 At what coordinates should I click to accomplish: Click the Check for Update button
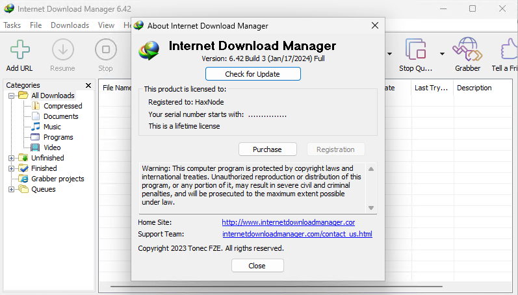click(x=253, y=73)
